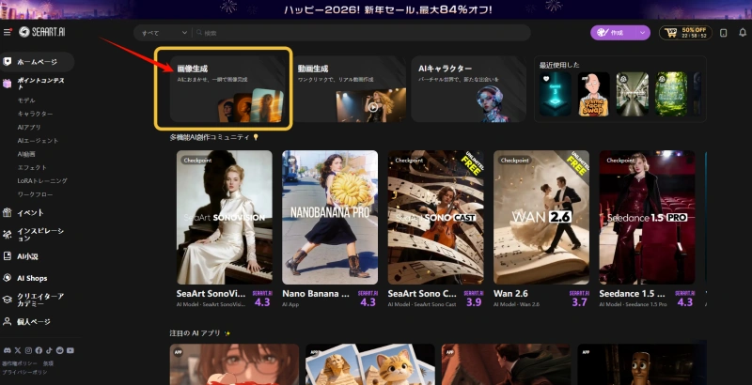Go to ホームページ in the sidebar
The image size is (752, 385).
click(38, 62)
